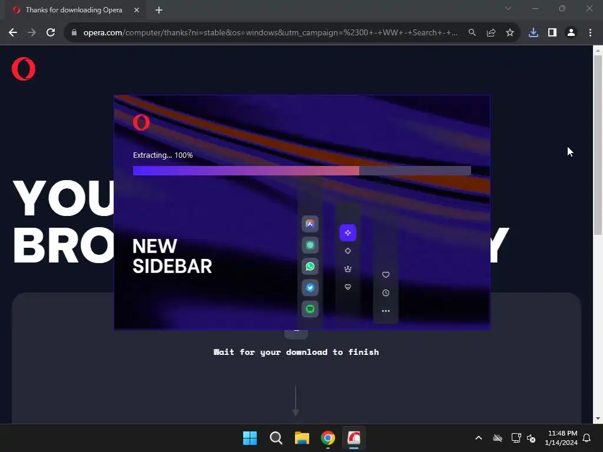603x452 pixels.
Task: Open the Chrome profile menu
Action: pos(571,33)
